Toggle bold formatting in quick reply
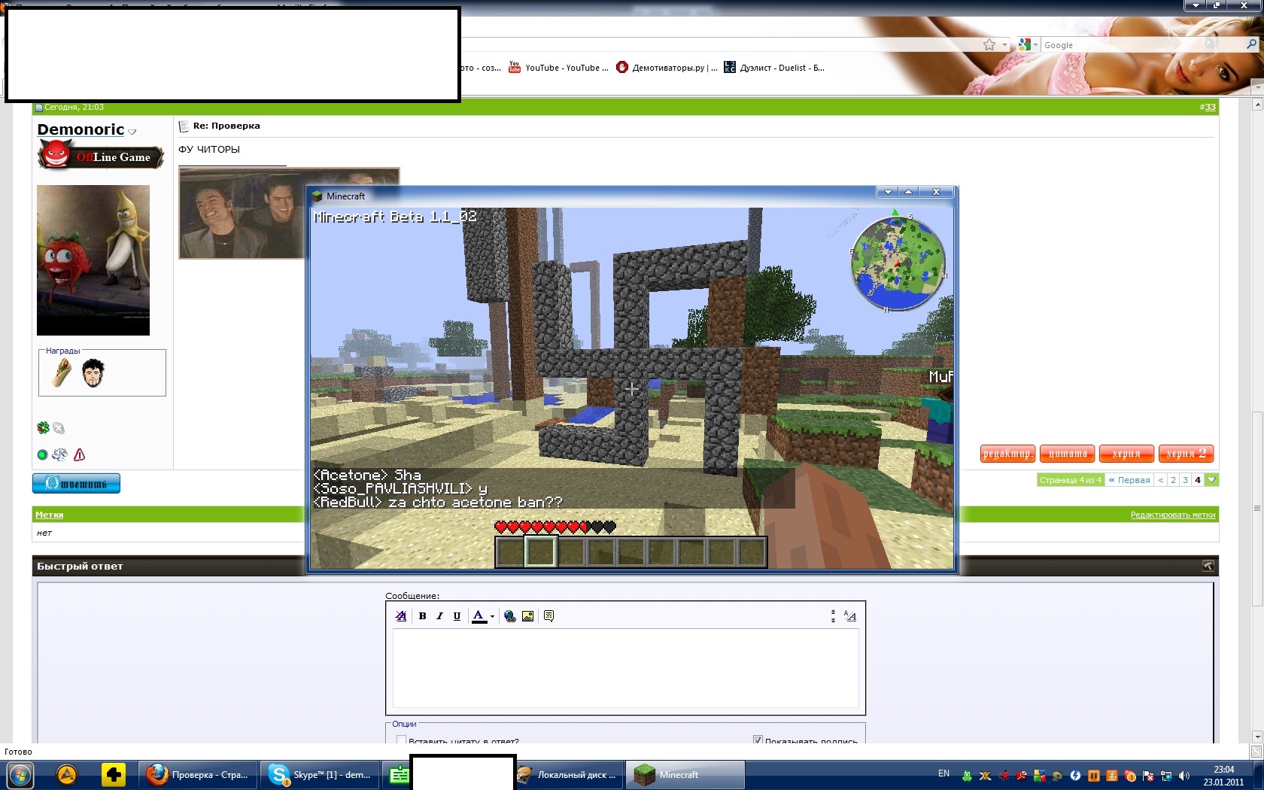 (x=423, y=616)
